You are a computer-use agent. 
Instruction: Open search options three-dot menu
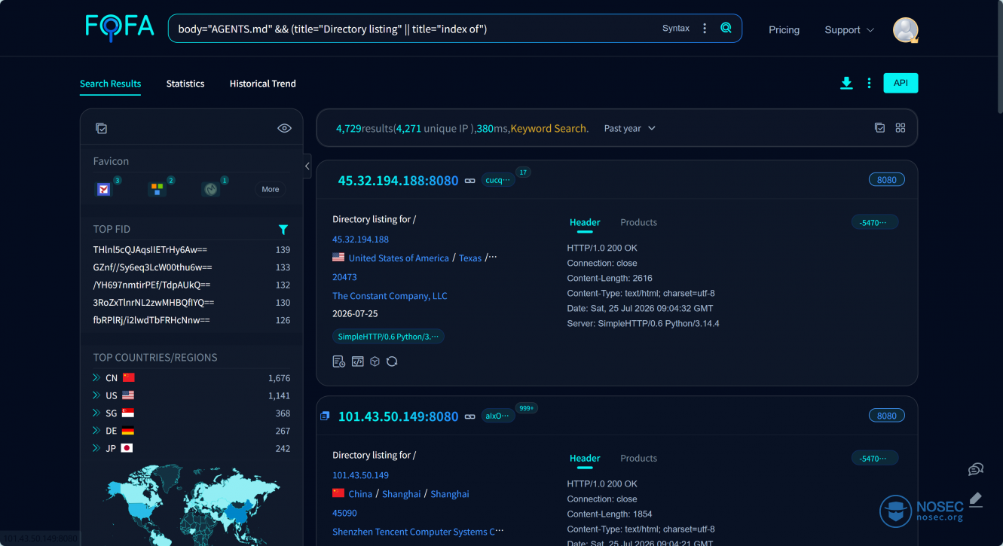pos(705,28)
